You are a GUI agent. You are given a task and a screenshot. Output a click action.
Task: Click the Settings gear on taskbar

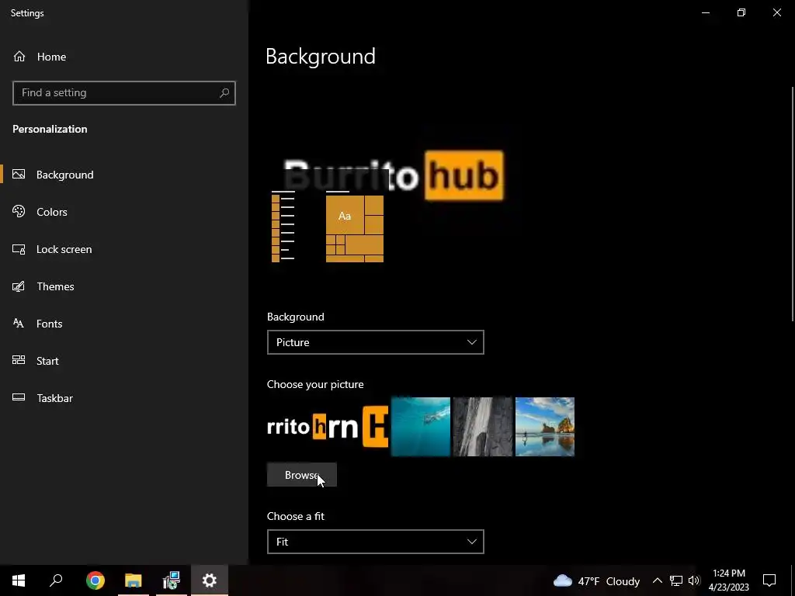[210, 580]
